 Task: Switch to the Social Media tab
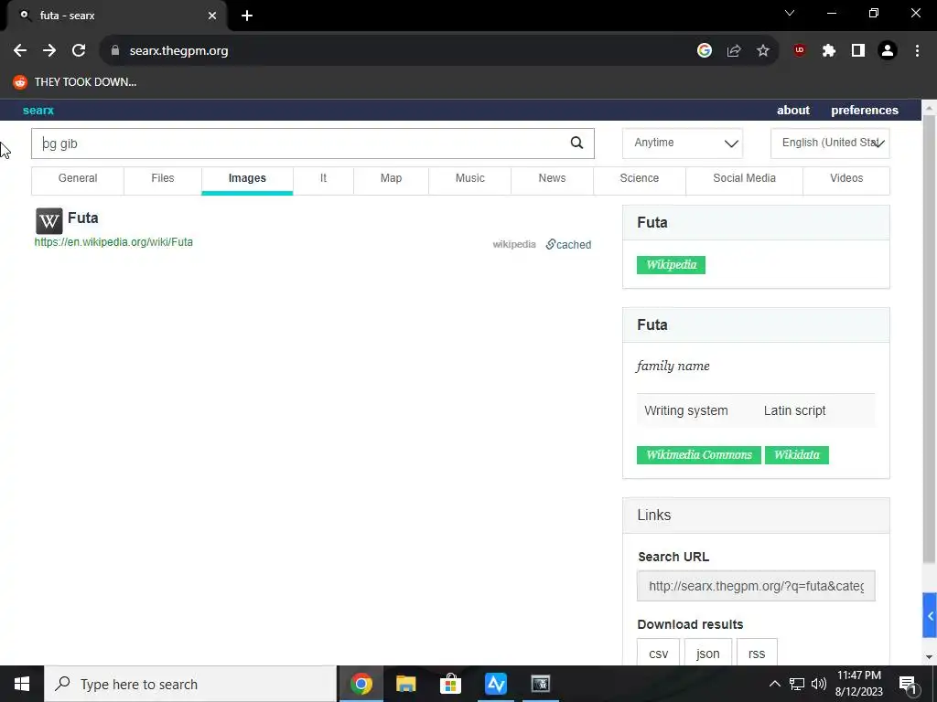(744, 178)
